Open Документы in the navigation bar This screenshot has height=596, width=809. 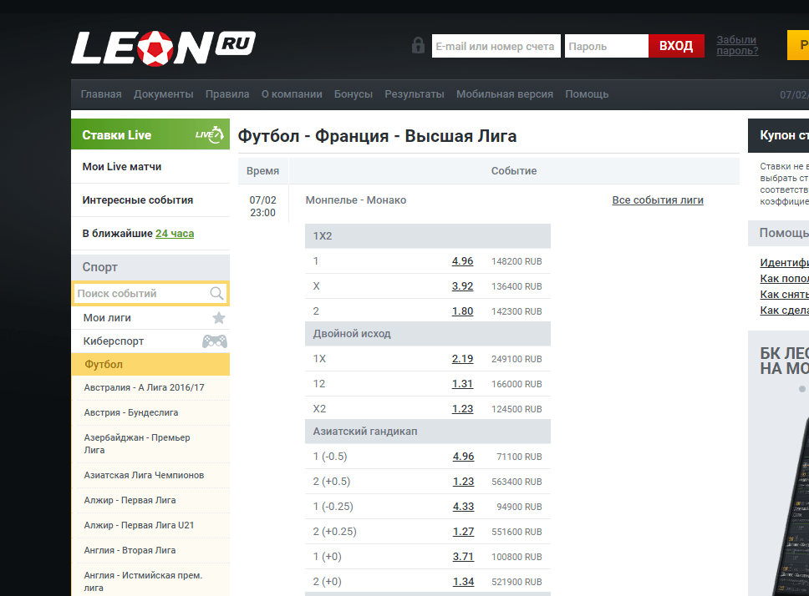164,94
